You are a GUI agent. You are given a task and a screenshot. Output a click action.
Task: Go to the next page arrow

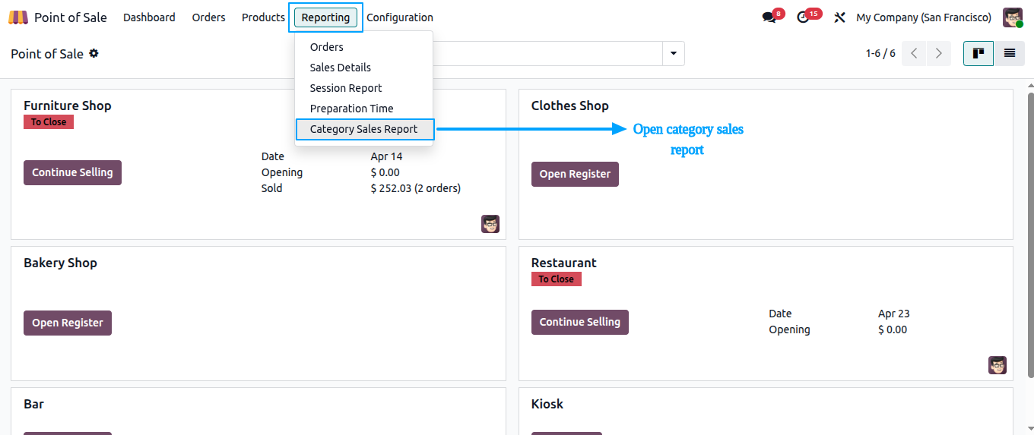point(939,53)
